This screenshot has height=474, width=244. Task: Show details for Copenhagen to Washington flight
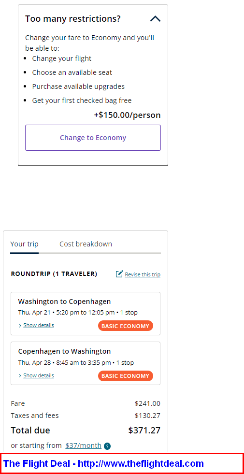tap(38, 375)
